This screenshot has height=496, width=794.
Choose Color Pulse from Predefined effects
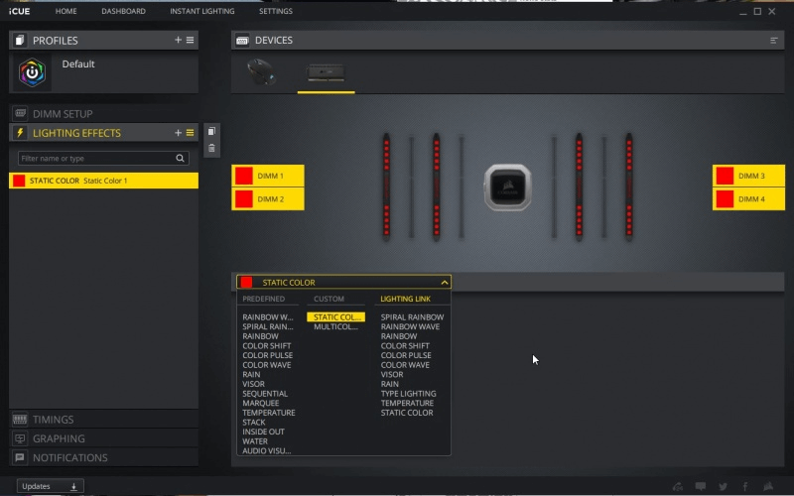[267, 355]
